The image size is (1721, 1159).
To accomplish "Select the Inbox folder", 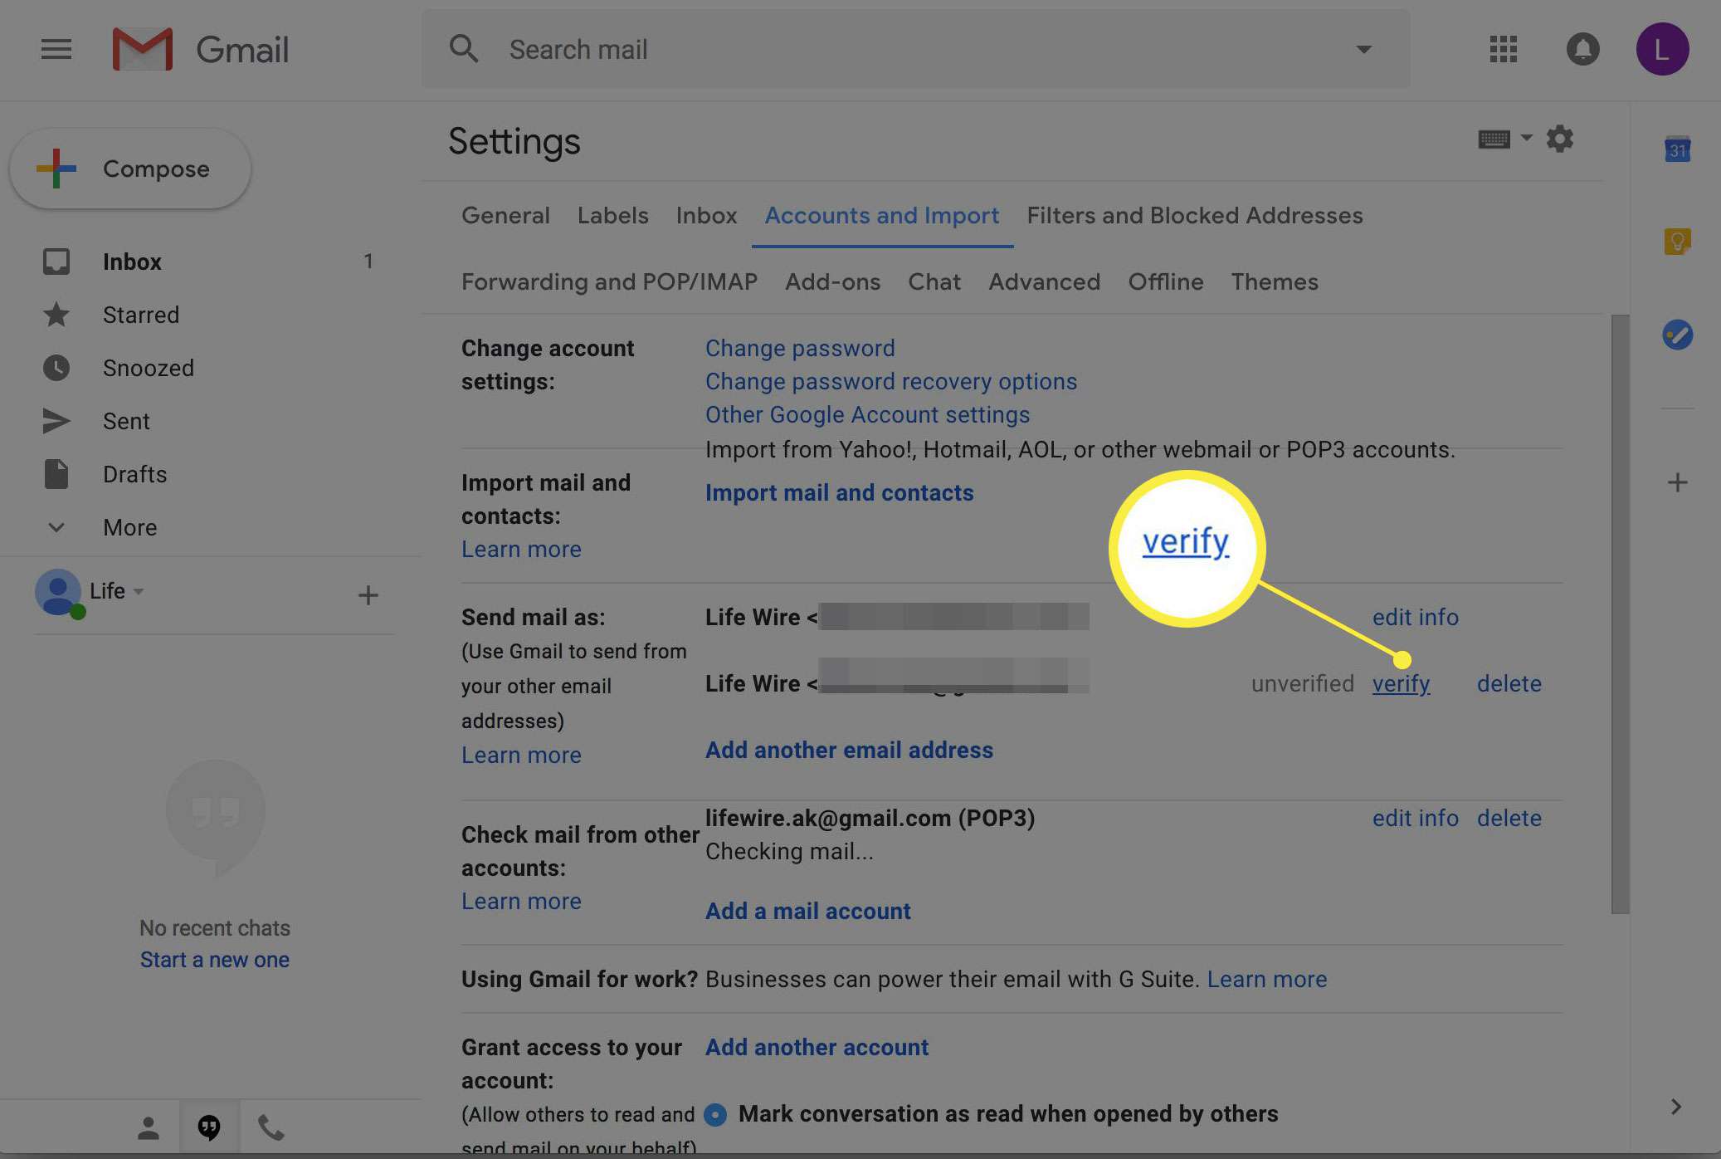I will [130, 262].
